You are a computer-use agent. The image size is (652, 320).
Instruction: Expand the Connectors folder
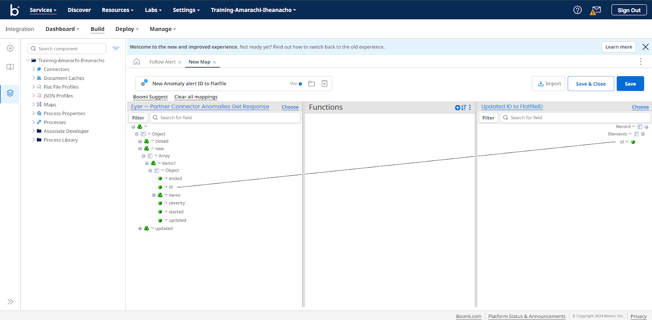pos(33,69)
